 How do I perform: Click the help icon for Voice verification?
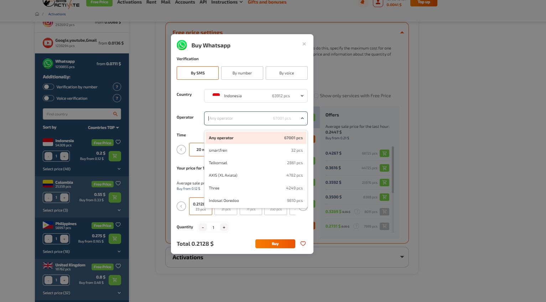[x=117, y=98]
